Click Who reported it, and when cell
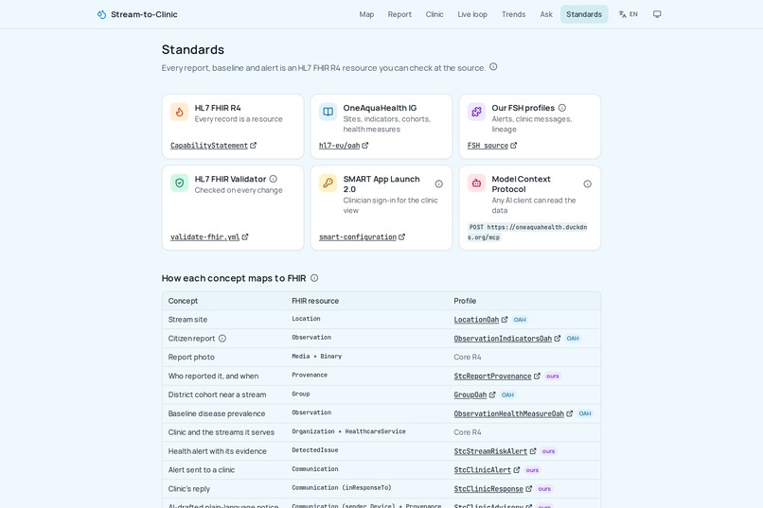Screen dimensions: 763x508 tap(213, 376)
